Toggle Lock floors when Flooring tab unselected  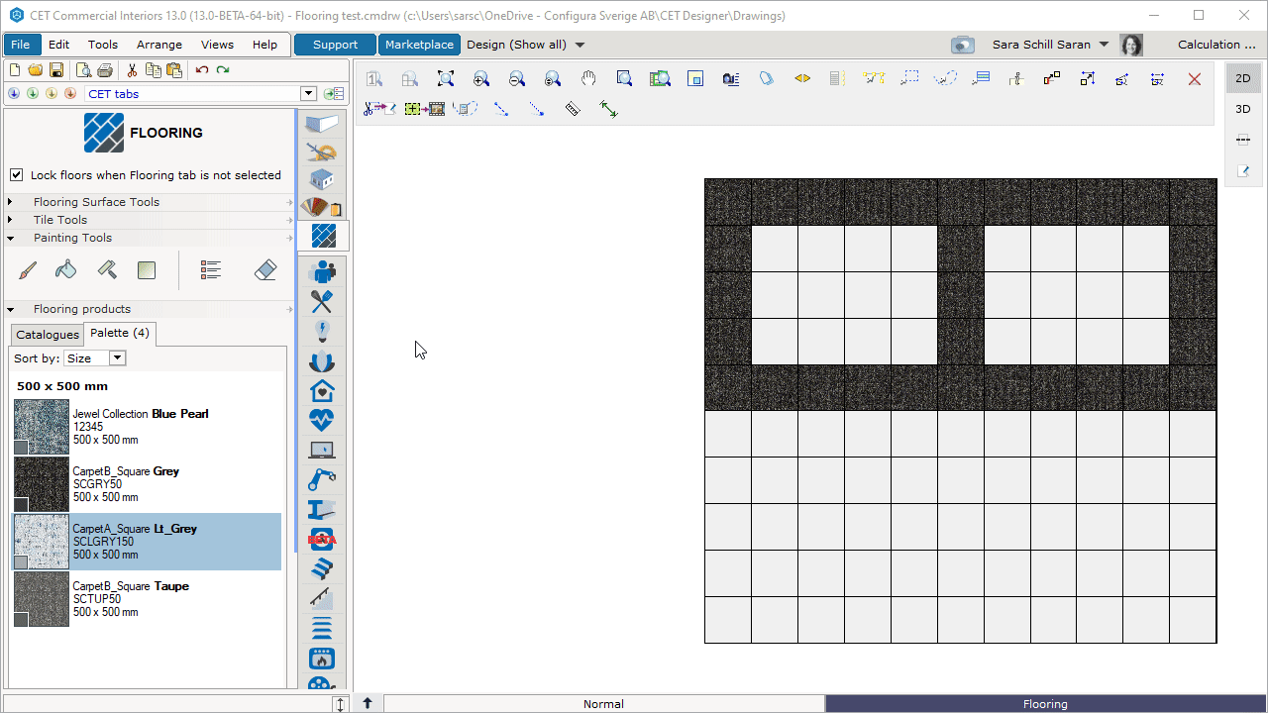(x=17, y=175)
